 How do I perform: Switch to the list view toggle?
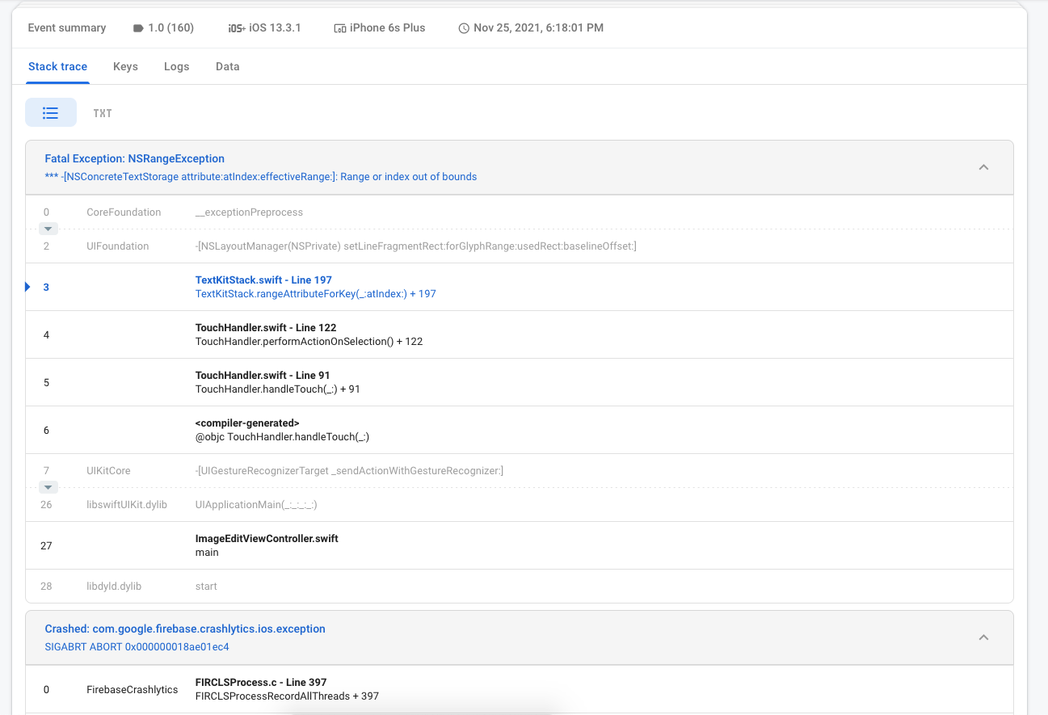coord(51,113)
